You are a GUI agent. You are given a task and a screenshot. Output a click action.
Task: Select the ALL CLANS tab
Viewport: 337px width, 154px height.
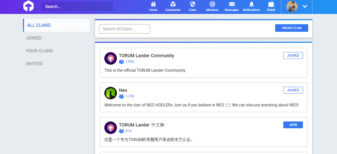pos(56,25)
